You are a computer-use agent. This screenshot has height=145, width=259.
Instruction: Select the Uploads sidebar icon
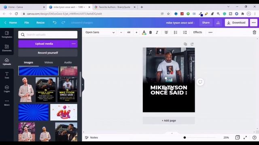coord(7,62)
